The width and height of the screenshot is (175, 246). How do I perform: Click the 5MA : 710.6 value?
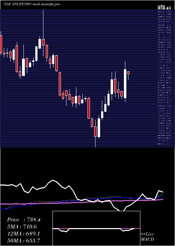(x=22, y=227)
